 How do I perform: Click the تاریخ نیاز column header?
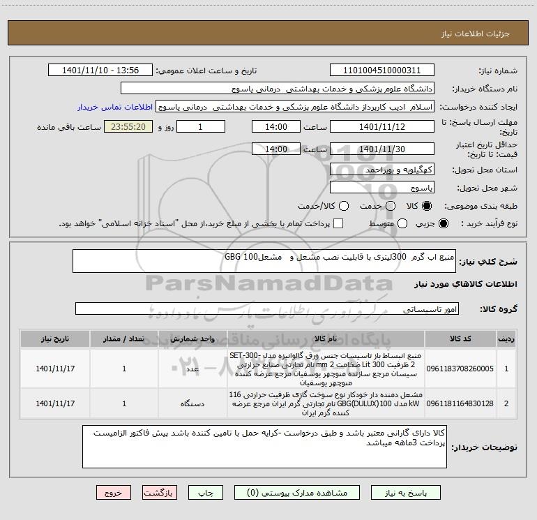pos(55,339)
